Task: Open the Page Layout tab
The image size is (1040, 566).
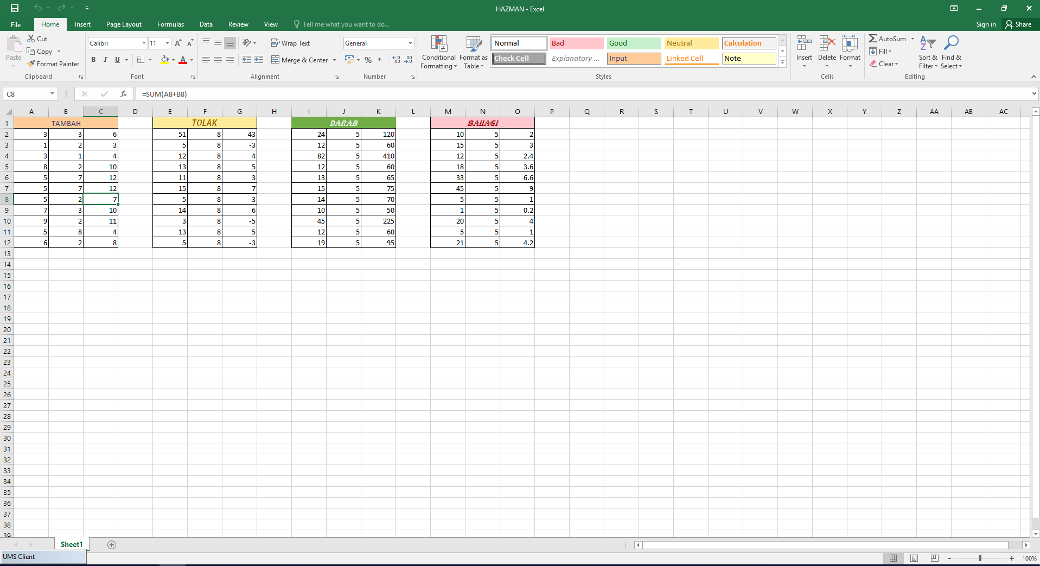Action: click(x=124, y=24)
